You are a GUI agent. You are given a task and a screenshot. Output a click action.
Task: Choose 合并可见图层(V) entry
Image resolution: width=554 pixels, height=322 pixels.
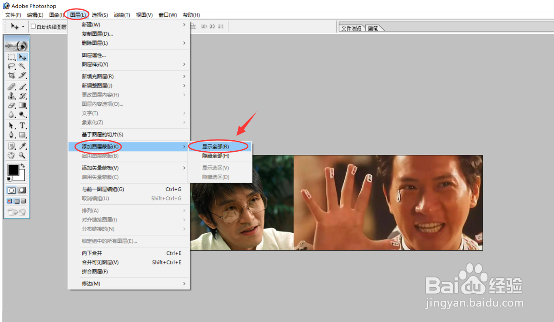(129, 262)
